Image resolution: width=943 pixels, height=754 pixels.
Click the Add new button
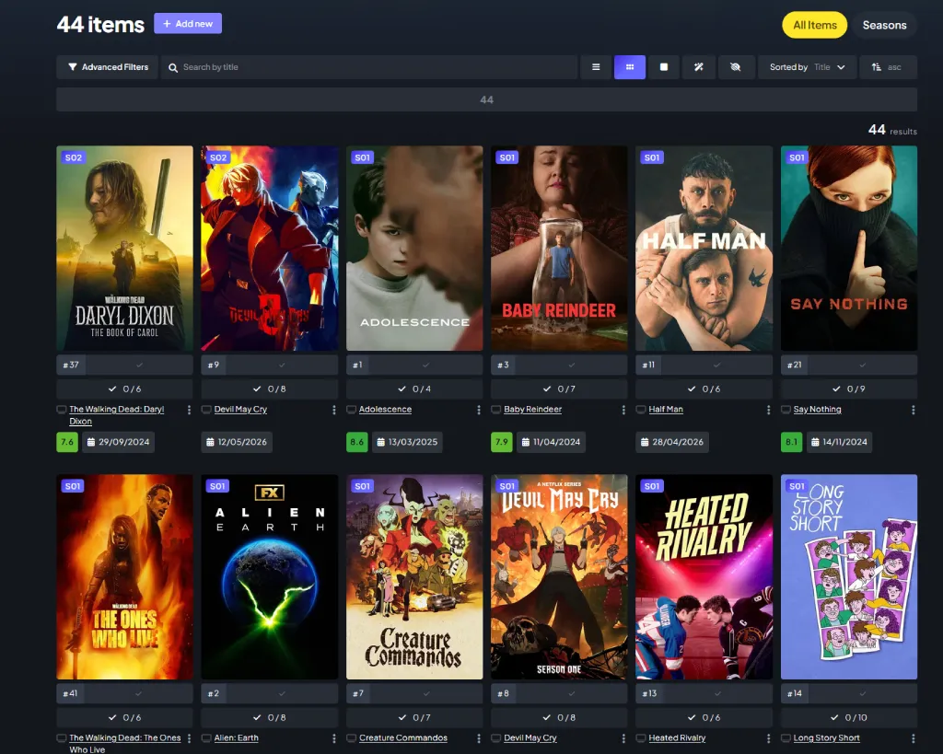click(x=188, y=23)
